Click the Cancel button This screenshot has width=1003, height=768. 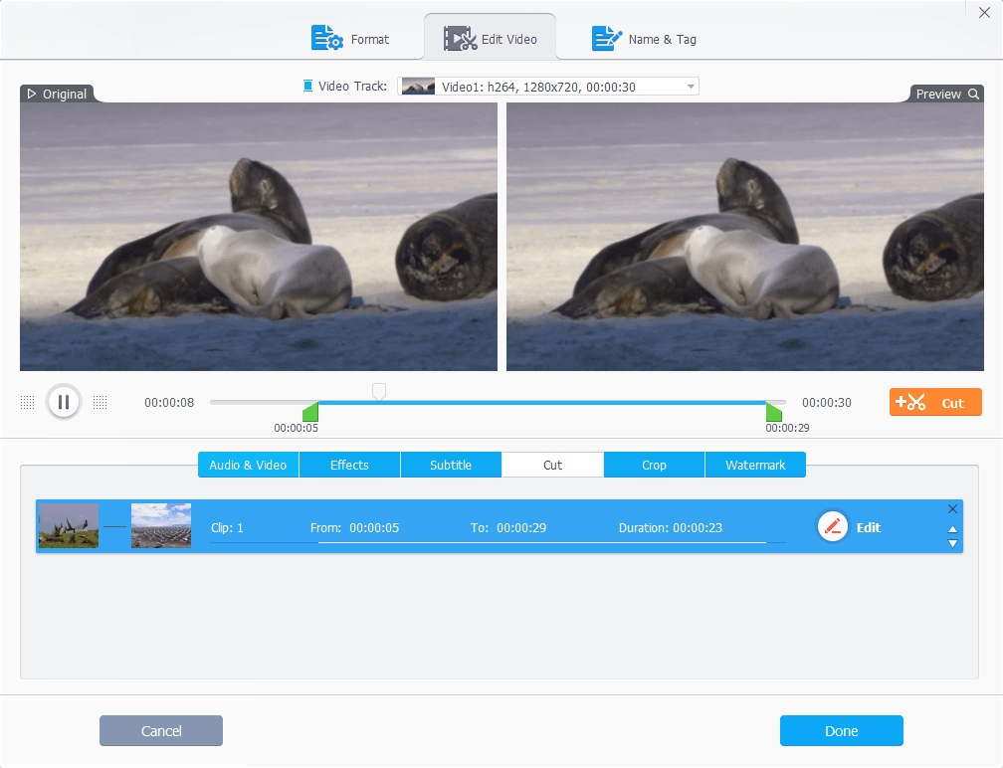161,731
